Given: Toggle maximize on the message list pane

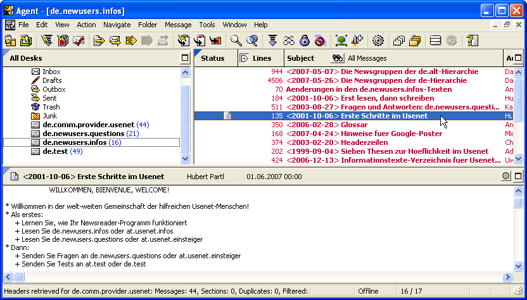Looking at the screenshot, I should pyautogui.click(x=518, y=58).
